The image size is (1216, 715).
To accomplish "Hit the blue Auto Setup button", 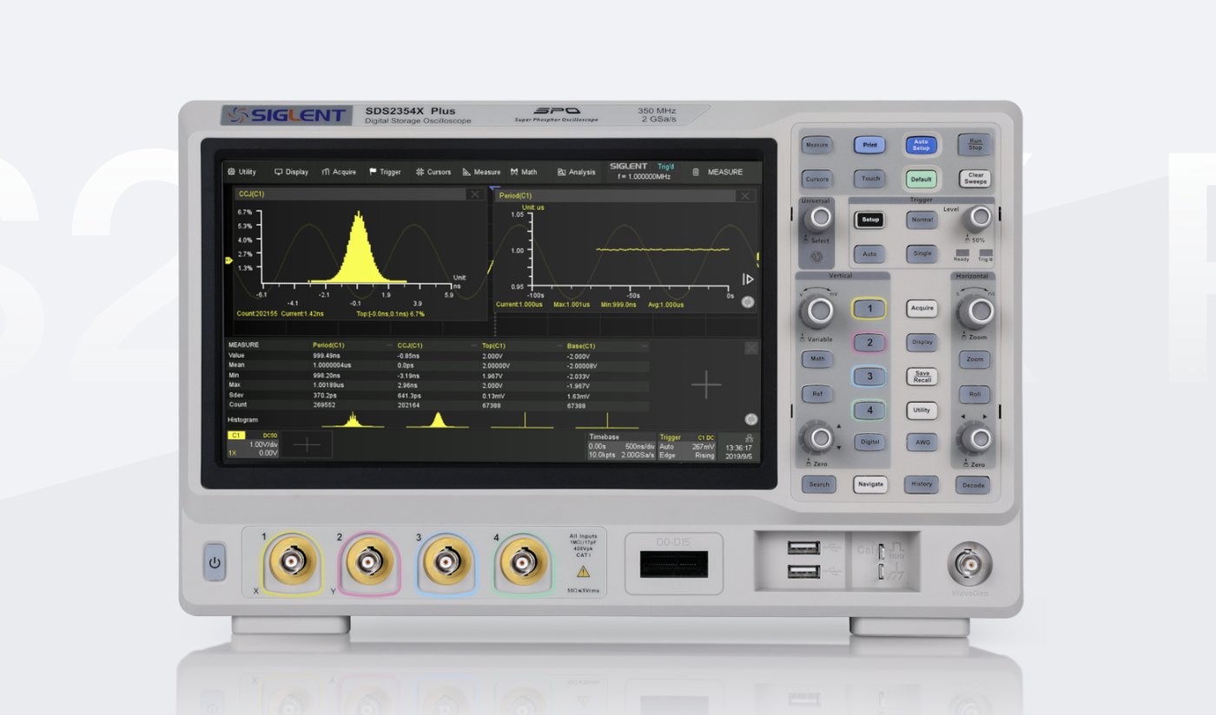I will click(921, 145).
